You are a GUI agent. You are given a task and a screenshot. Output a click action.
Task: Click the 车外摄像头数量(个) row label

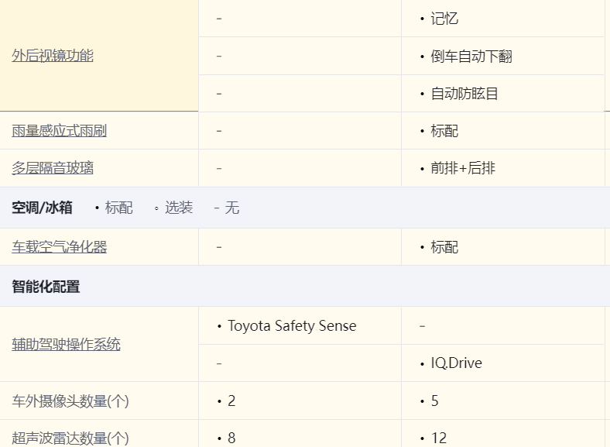click(x=70, y=401)
